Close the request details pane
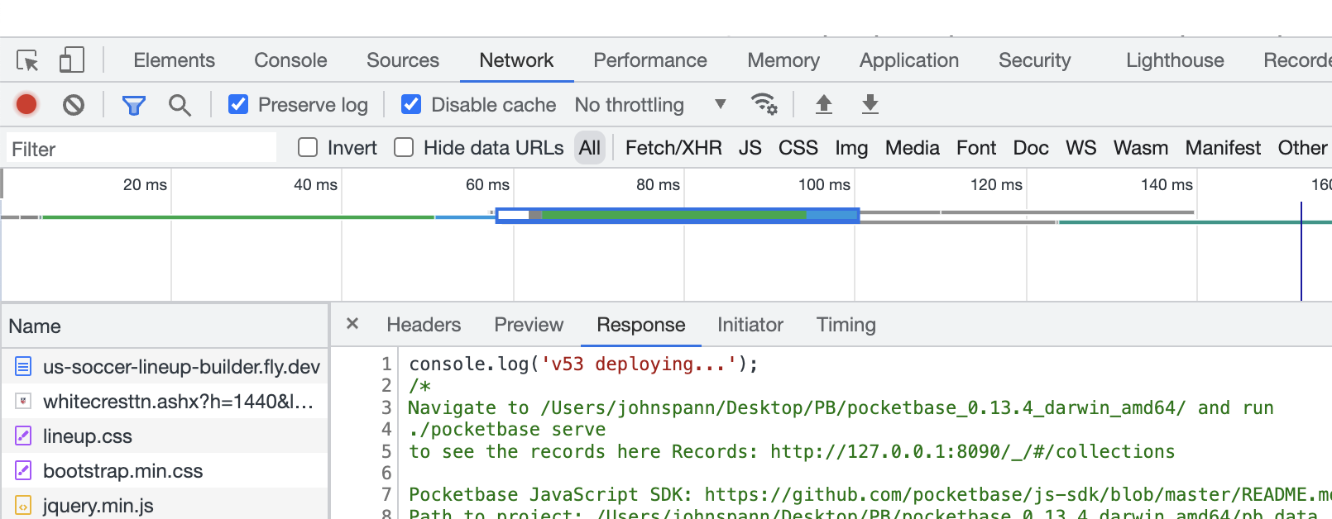This screenshot has height=519, width=1332. tap(352, 324)
